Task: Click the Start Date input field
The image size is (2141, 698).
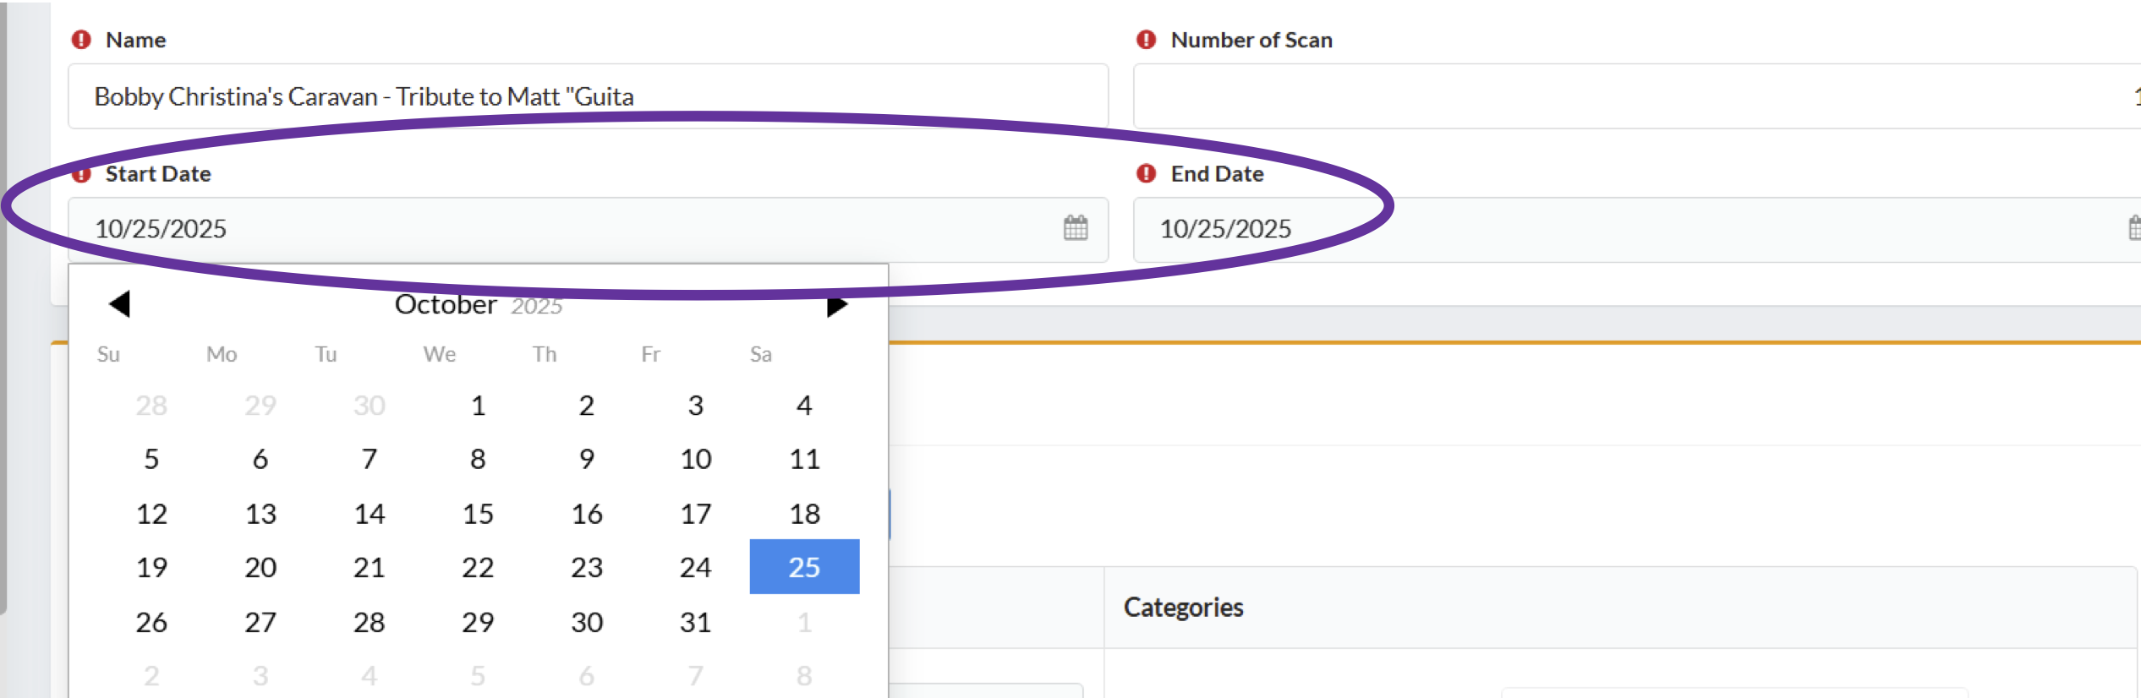Action: [588, 230]
